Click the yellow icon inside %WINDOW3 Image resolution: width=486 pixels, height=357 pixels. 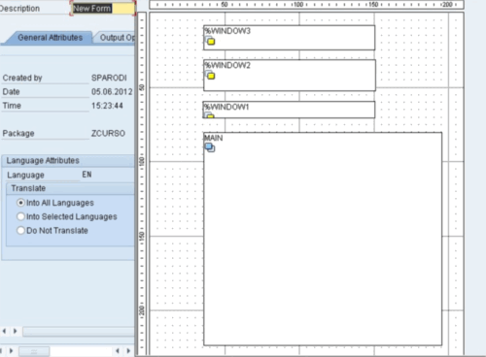tap(211, 42)
